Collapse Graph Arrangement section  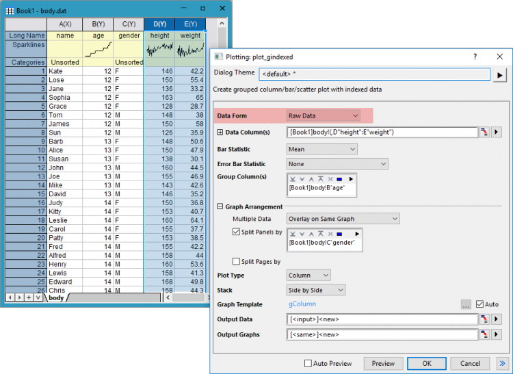pos(220,206)
